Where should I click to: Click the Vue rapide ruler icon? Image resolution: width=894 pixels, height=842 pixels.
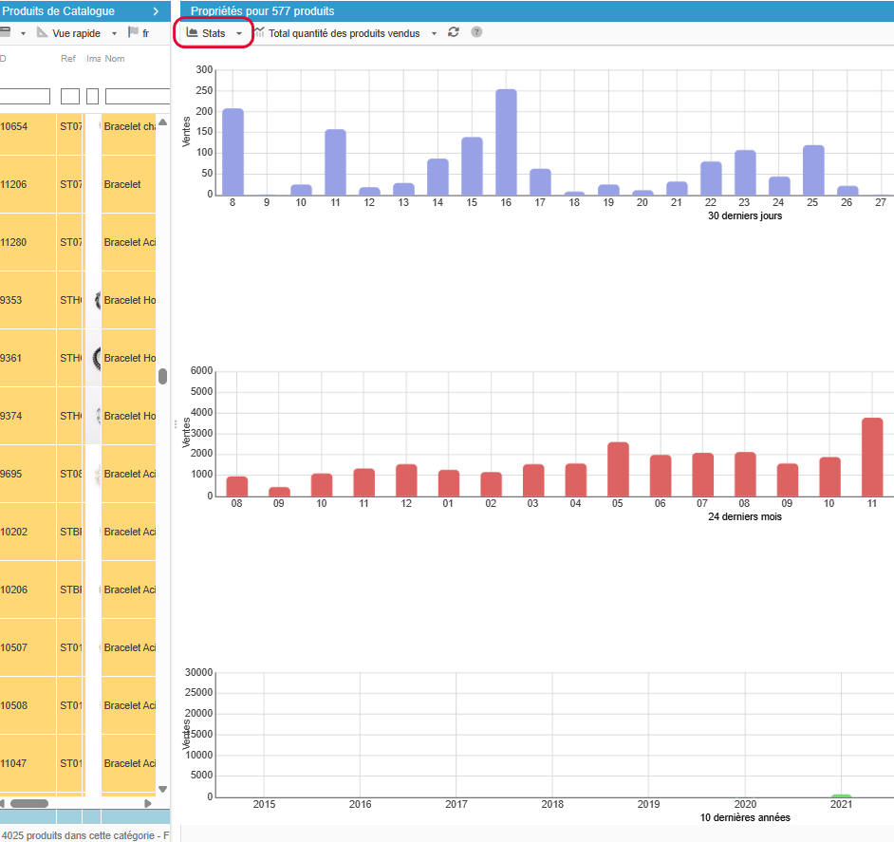42,32
